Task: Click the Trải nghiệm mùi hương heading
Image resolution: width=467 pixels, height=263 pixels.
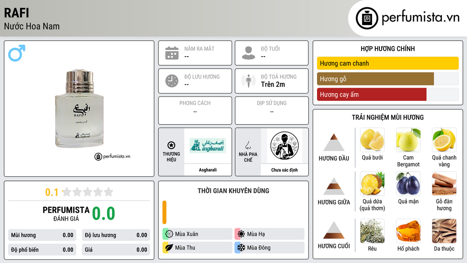Action: (x=388, y=117)
